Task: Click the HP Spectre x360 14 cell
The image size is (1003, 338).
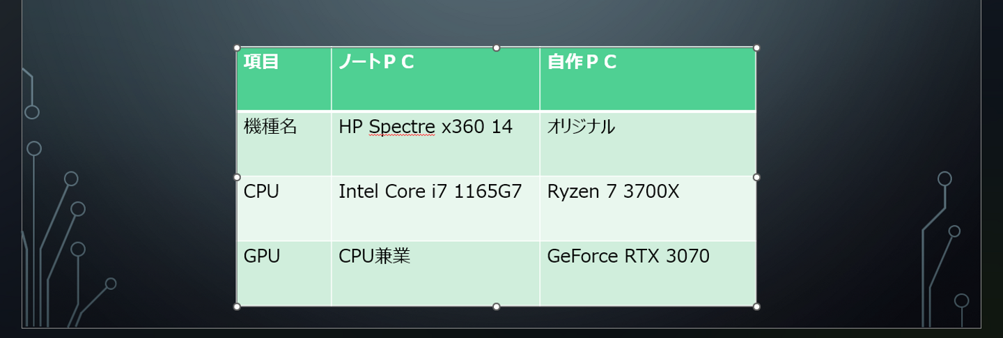Action: [x=426, y=127]
